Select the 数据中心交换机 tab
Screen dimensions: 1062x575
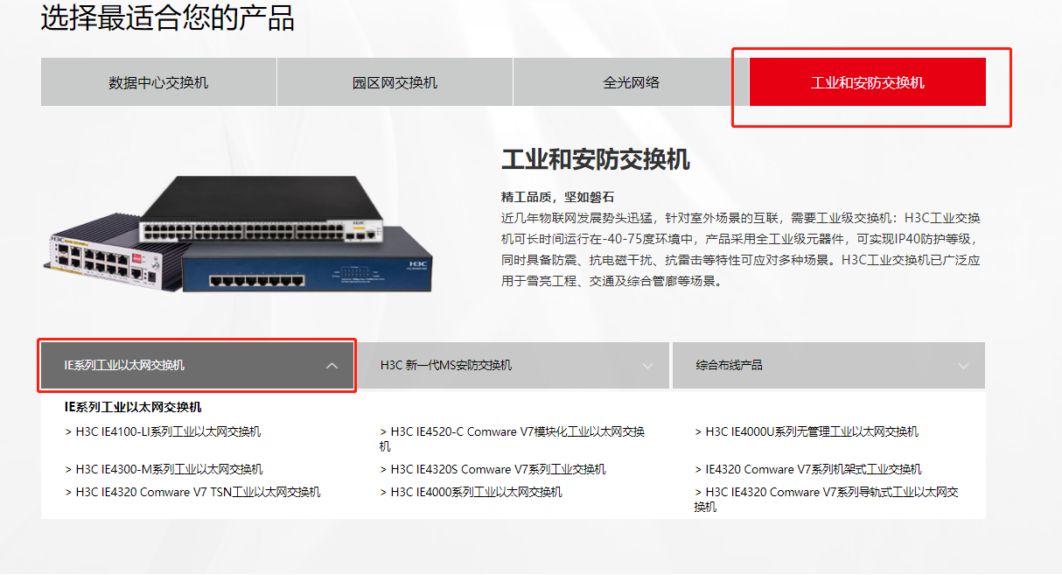click(x=158, y=82)
